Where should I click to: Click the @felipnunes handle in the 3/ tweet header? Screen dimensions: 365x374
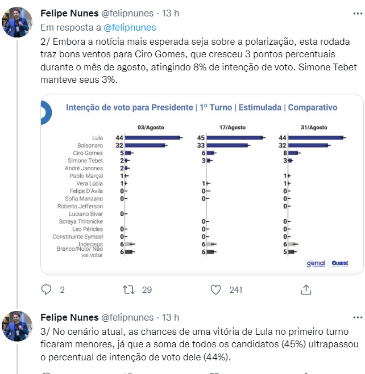(127, 317)
